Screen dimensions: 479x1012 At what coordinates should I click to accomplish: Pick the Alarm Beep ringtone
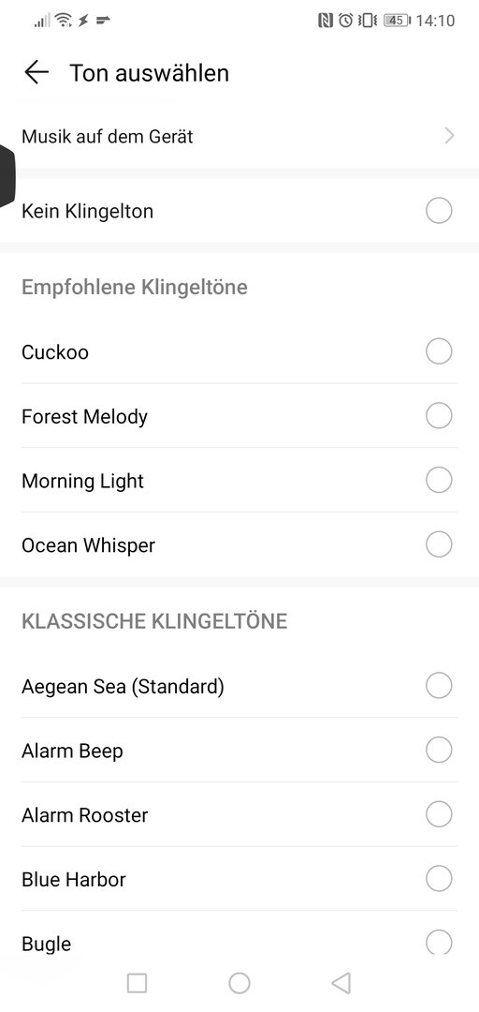pyautogui.click(x=239, y=750)
